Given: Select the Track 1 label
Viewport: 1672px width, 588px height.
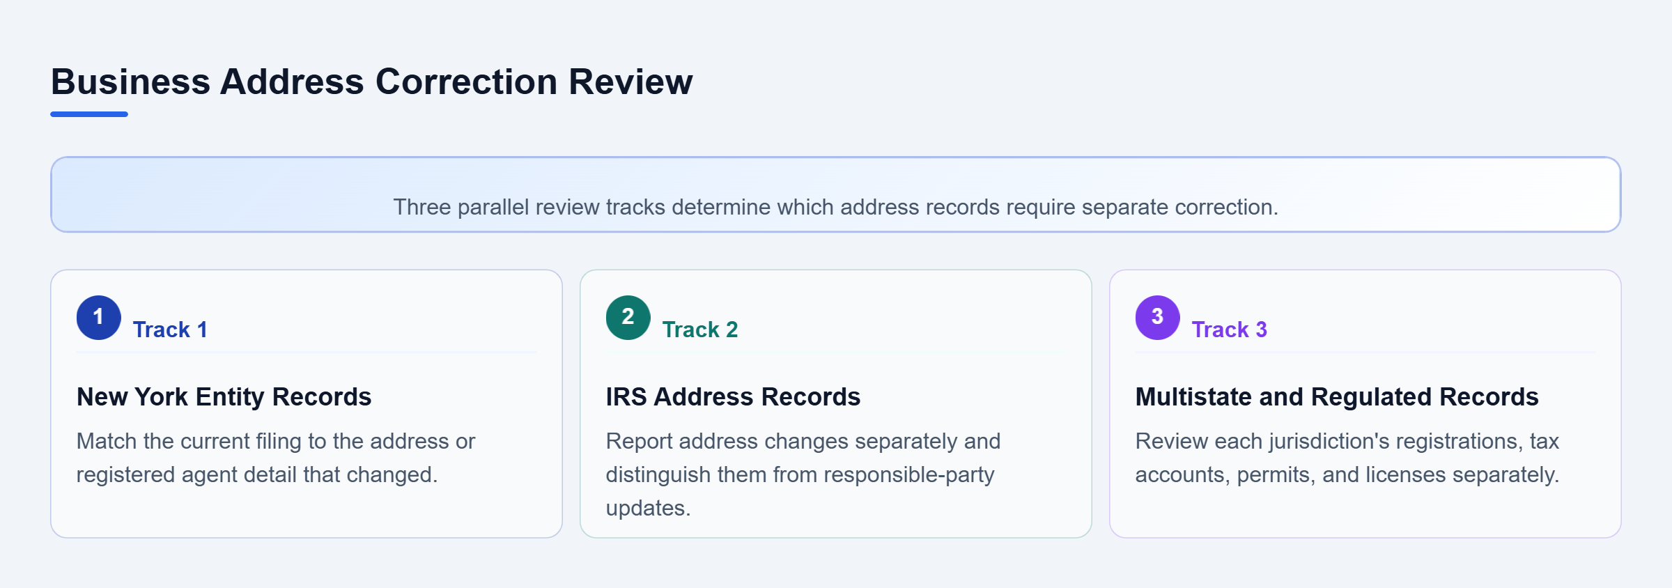Looking at the screenshot, I should pyautogui.click(x=170, y=330).
